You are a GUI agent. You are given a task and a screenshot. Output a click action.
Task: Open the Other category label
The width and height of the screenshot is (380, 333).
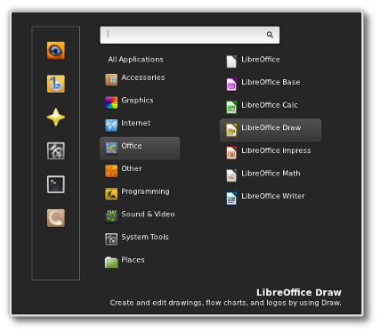click(x=132, y=168)
